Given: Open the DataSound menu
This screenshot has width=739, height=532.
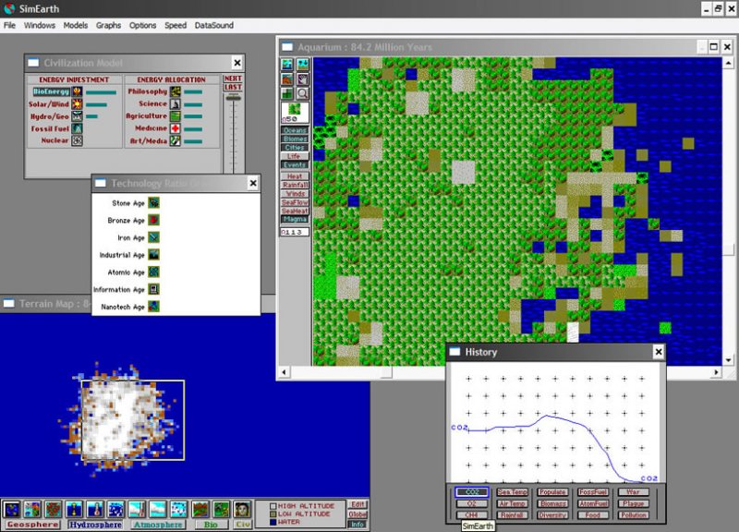Looking at the screenshot, I should coord(214,26).
